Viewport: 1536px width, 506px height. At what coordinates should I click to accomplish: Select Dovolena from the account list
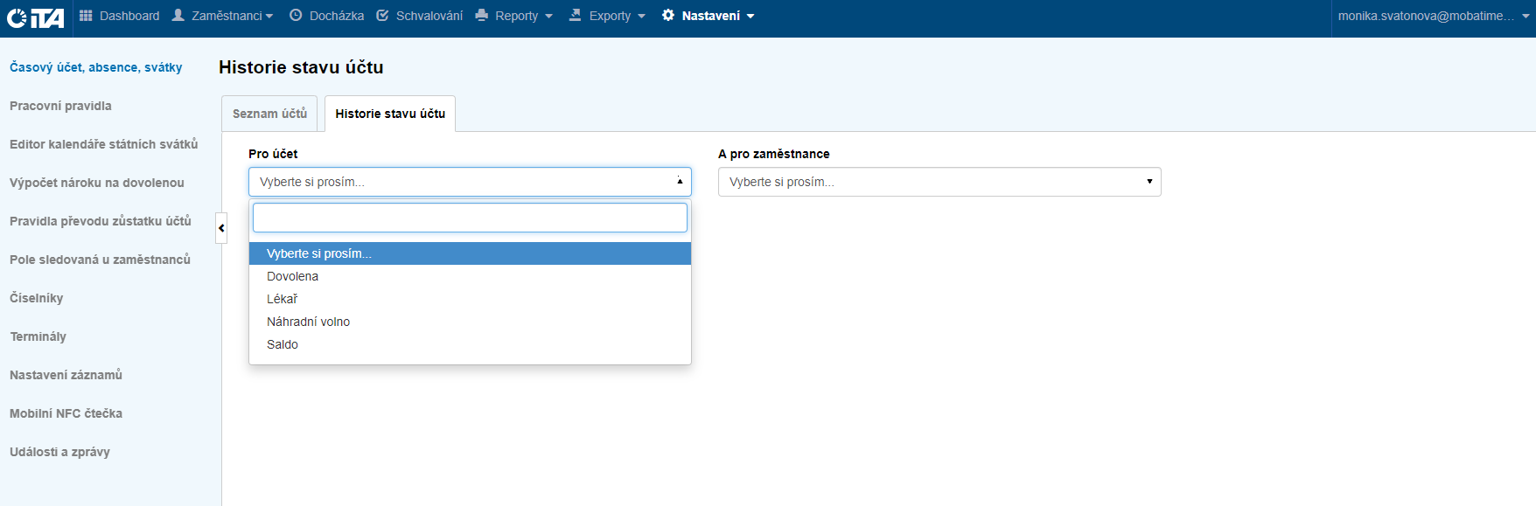pos(293,276)
